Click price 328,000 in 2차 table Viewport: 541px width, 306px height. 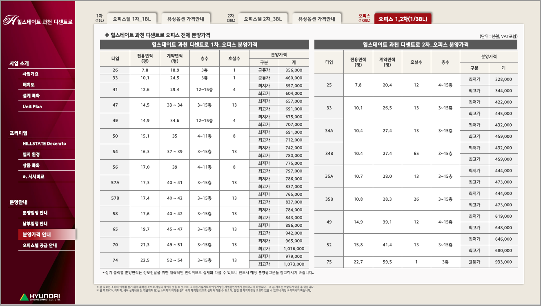[x=503, y=79]
